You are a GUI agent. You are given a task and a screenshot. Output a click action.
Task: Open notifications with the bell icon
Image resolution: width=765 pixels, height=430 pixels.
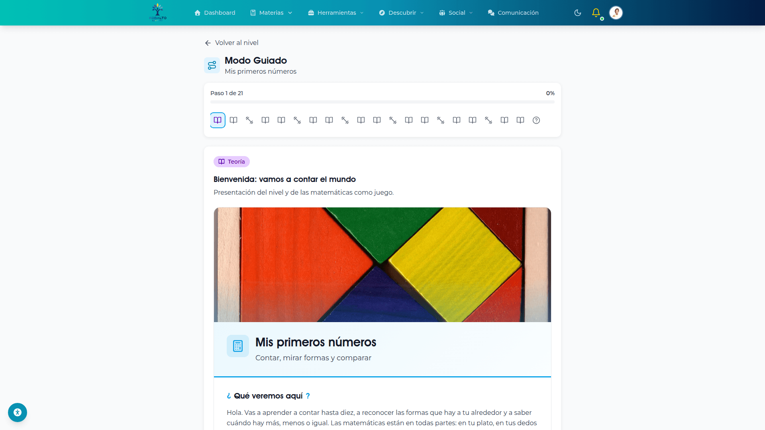click(x=596, y=13)
